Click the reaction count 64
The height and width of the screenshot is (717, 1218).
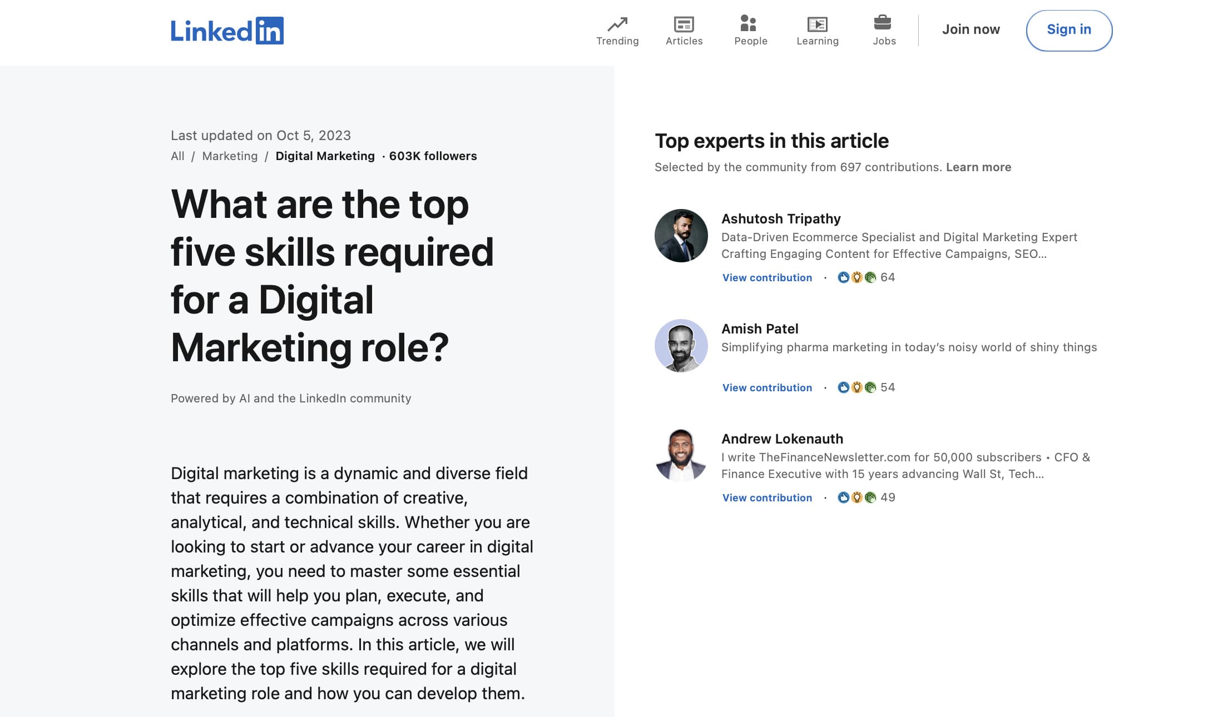[x=888, y=277]
